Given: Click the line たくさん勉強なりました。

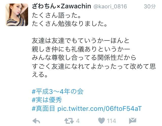Looking at the screenshot, I should (70, 24).
